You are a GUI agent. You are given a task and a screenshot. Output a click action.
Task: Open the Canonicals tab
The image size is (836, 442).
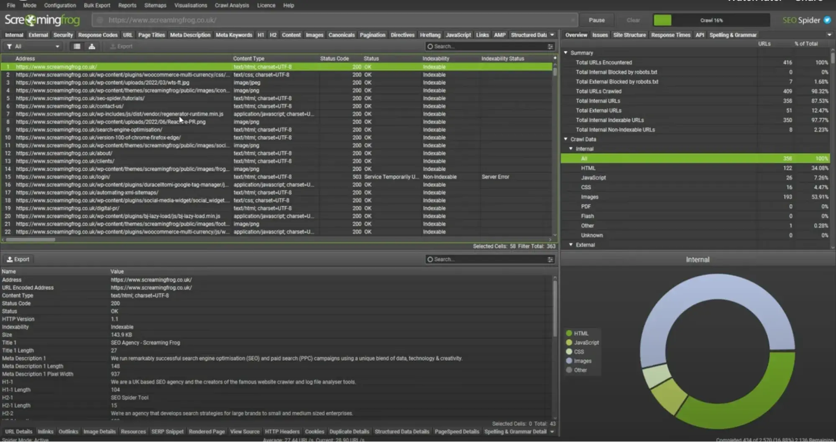pyautogui.click(x=341, y=35)
